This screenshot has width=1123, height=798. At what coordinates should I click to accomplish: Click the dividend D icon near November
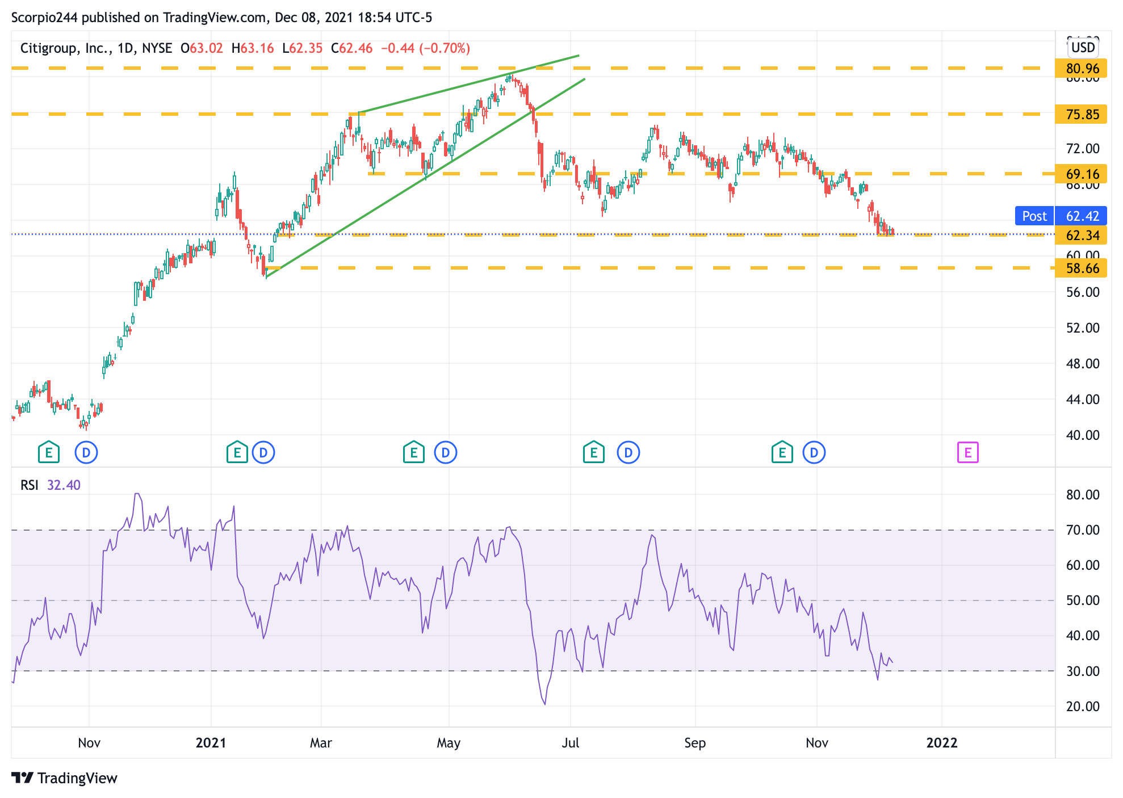(814, 452)
